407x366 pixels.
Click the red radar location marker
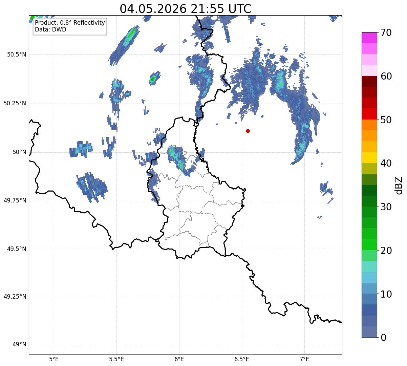click(x=248, y=131)
